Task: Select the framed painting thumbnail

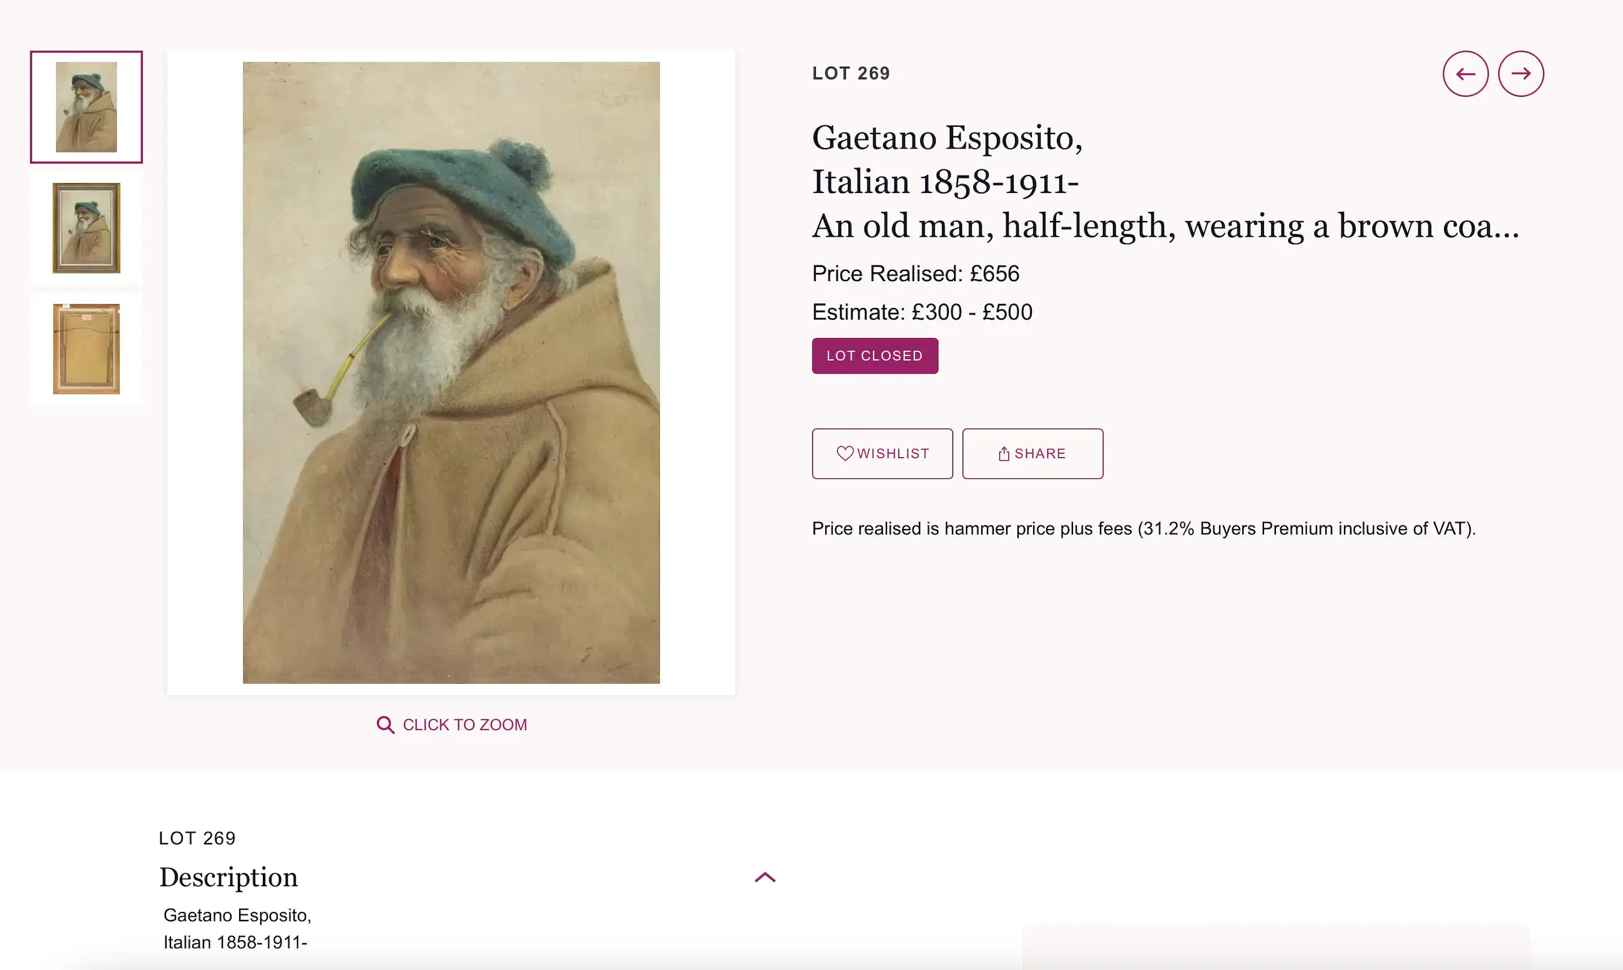Action: (86, 228)
